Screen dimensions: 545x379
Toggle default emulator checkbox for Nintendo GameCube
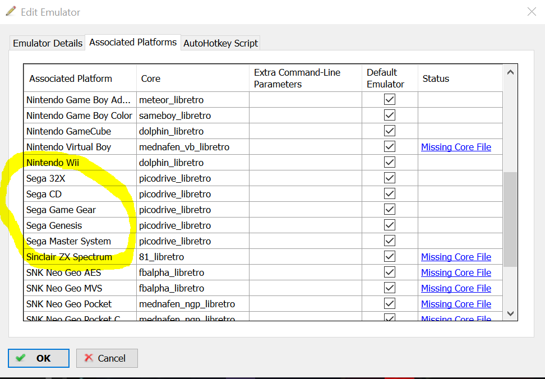tap(390, 131)
